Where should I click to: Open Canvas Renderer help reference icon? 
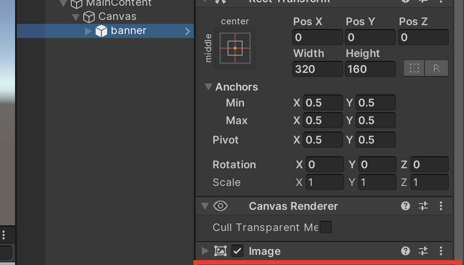click(405, 206)
